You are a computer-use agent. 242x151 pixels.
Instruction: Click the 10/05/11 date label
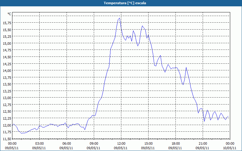[x=230, y=148]
